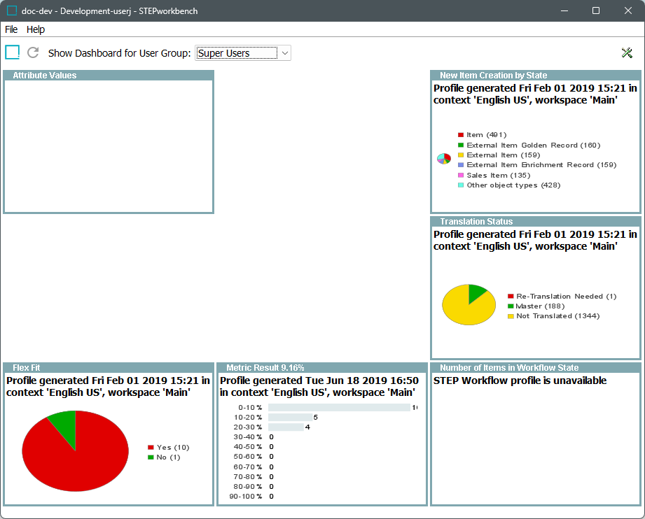Click inside the empty Attribute Values panel
Image resolution: width=645 pixels, height=519 pixels.
(x=108, y=145)
